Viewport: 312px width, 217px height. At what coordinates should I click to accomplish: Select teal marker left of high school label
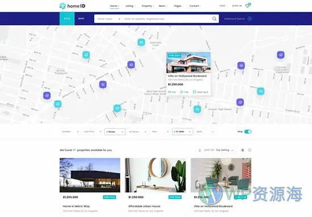coord(197,109)
